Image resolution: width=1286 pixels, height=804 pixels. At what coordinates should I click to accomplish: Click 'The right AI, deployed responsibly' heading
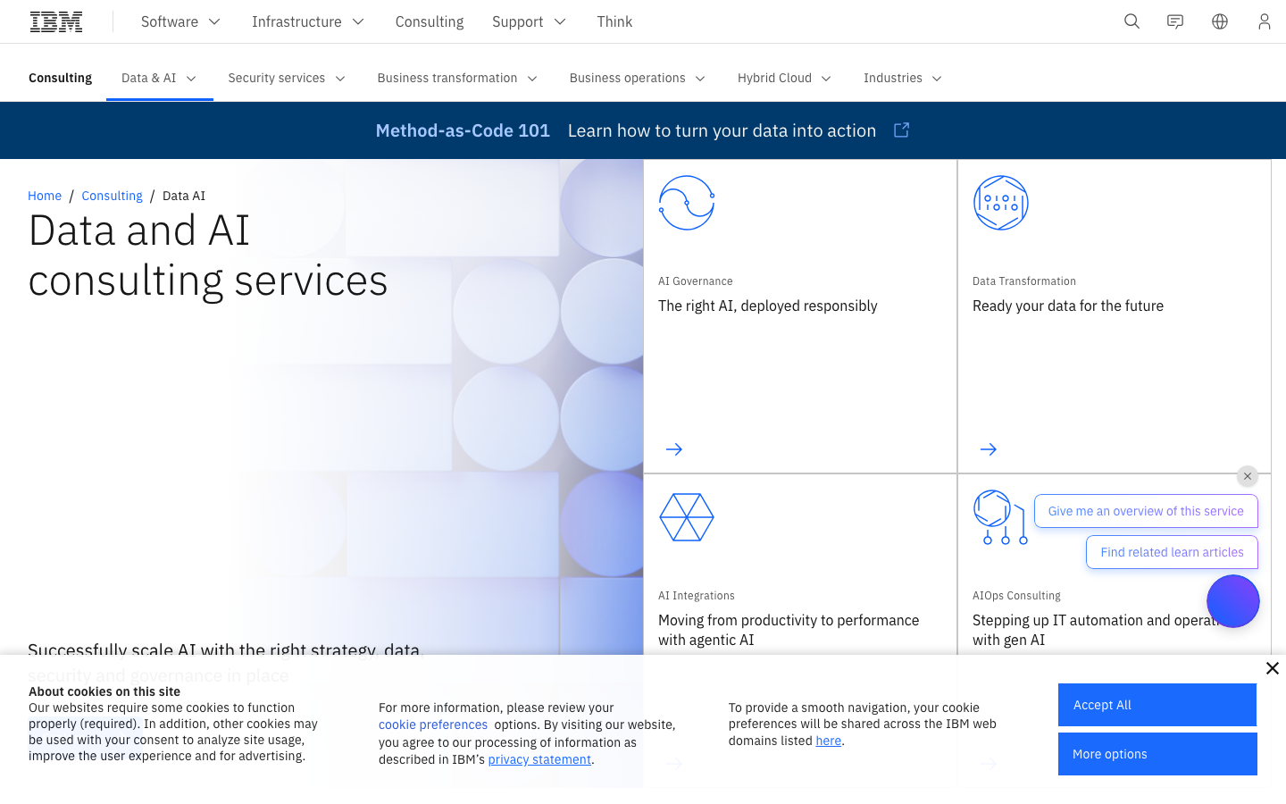coord(768,306)
